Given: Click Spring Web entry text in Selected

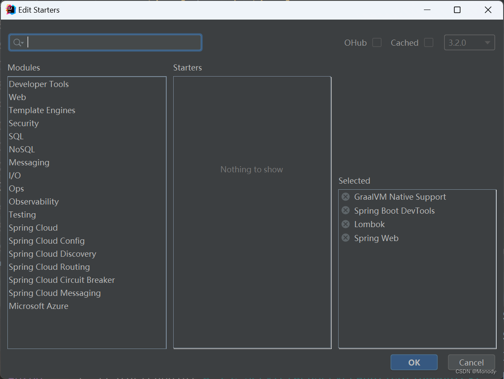Looking at the screenshot, I should pyautogui.click(x=376, y=238).
